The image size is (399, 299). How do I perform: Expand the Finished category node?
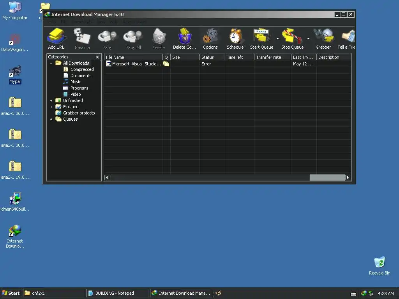(x=51, y=107)
